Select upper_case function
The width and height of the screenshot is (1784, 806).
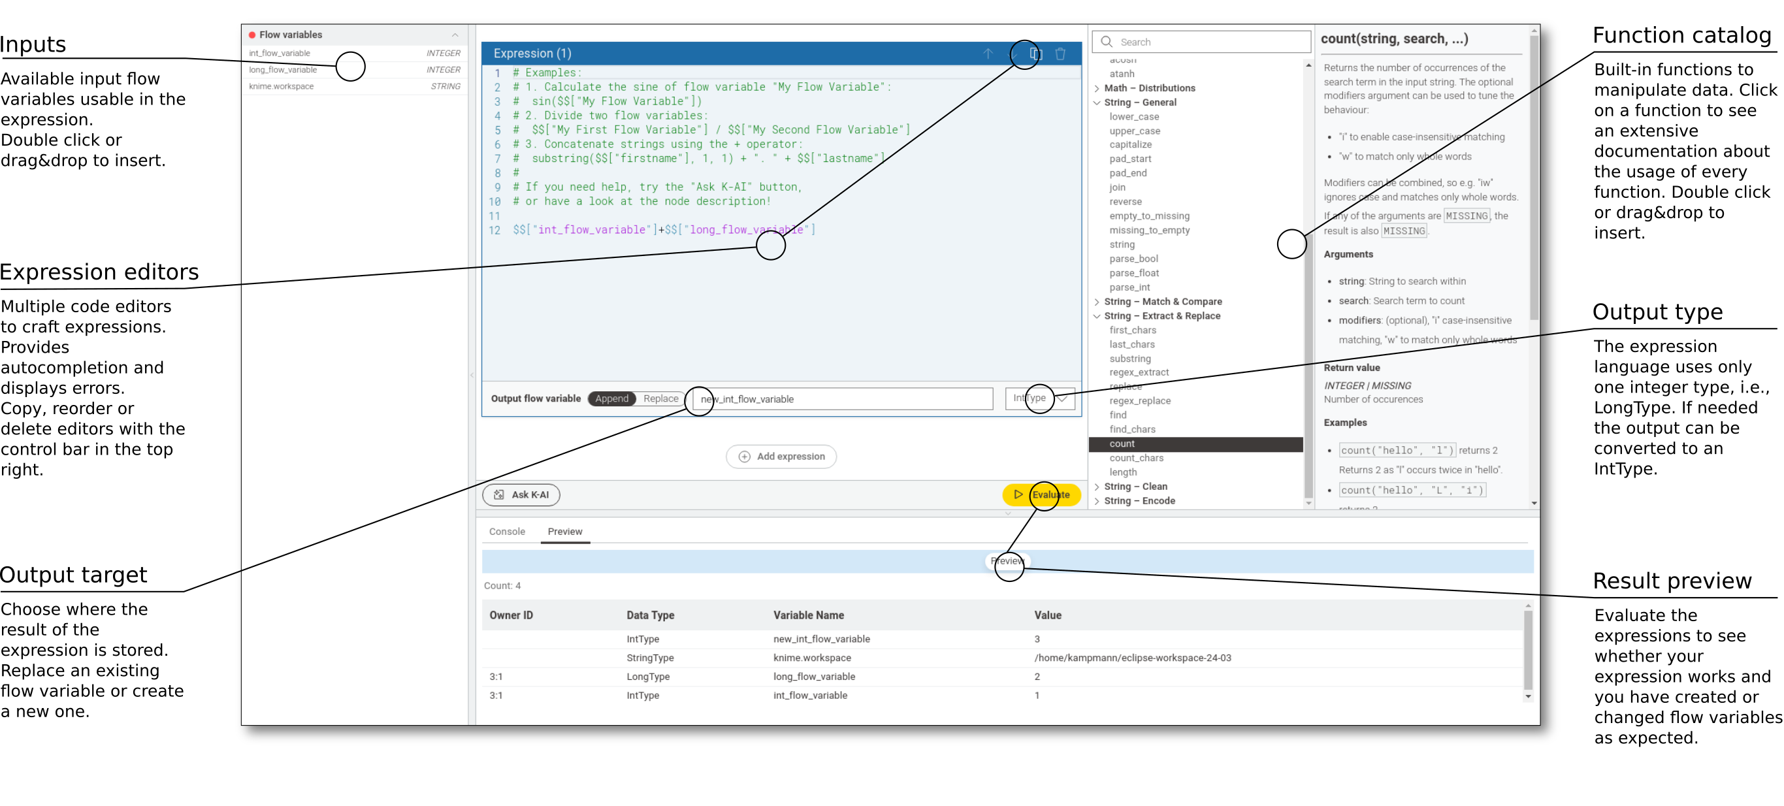click(1135, 131)
